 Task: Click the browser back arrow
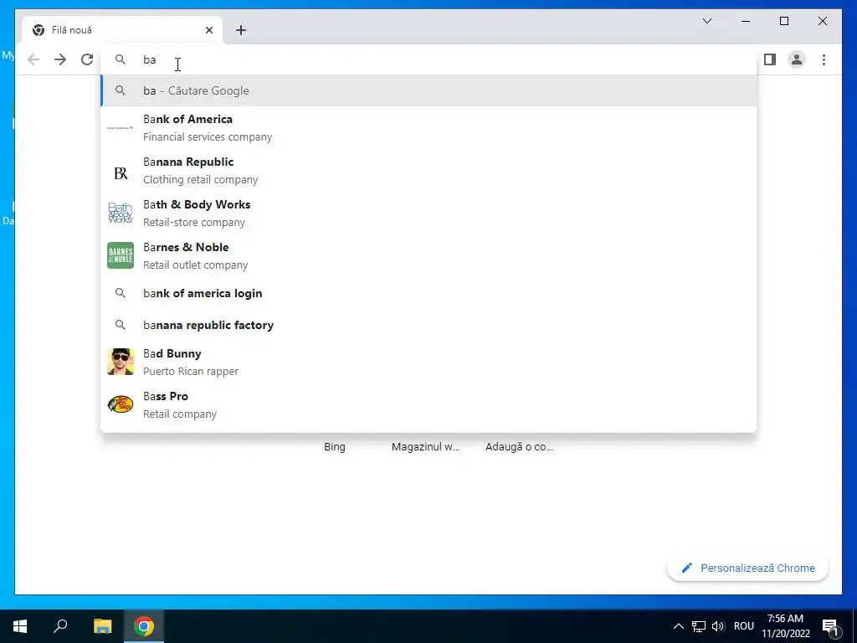33,59
